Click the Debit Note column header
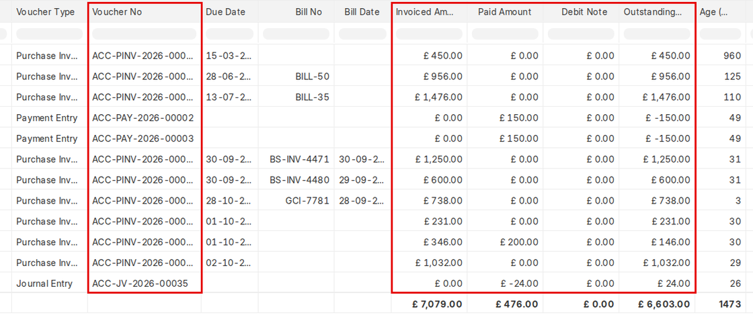Image resolution: width=753 pixels, height=315 pixels. click(x=581, y=12)
